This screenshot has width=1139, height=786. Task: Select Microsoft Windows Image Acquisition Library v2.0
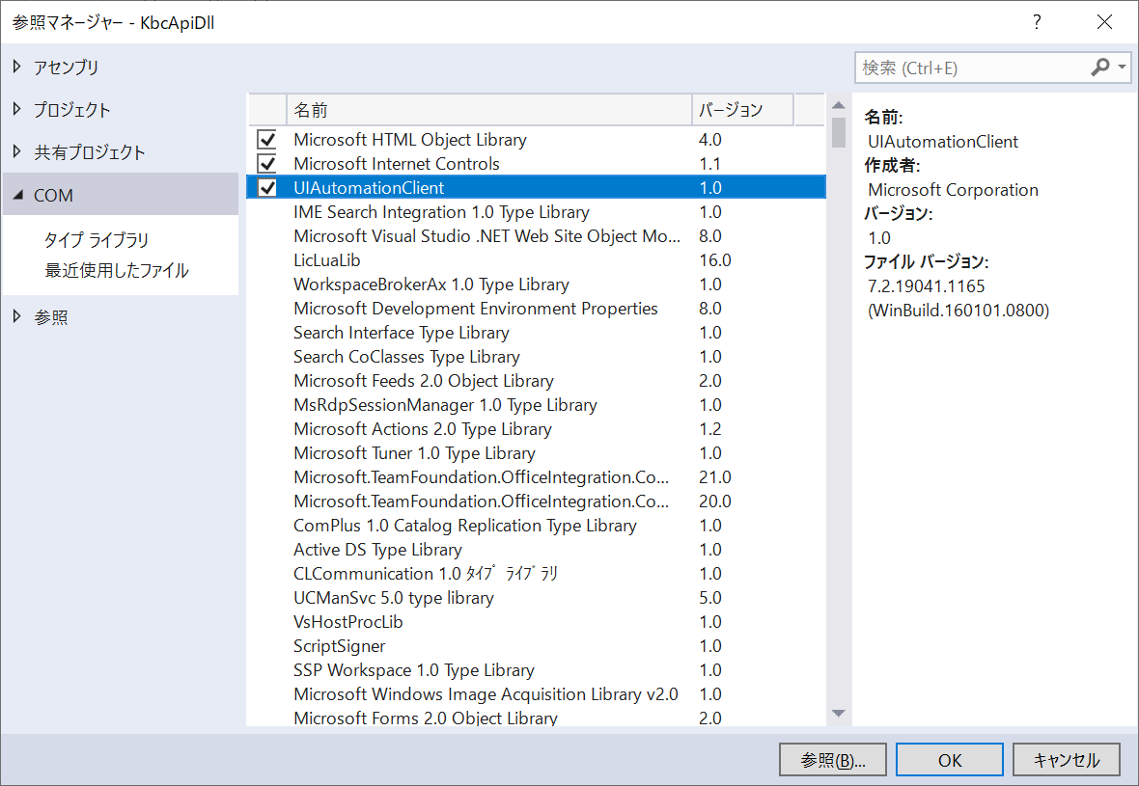(x=536, y=693)
